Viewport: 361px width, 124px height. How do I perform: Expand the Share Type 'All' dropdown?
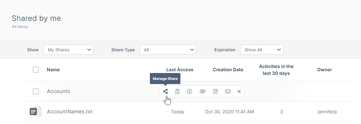(x=168, y=50)
